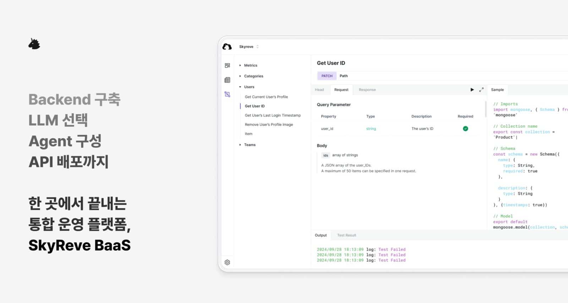This screenshot has width=568, height=303.
Task: Select the API schema sidebar icon
Action: coord(227,94)
